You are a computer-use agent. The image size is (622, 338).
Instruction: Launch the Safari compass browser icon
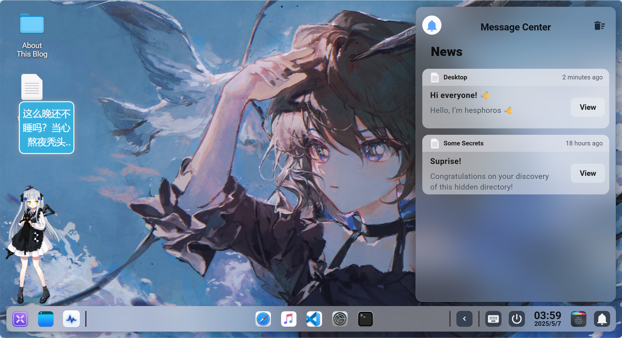263,319
